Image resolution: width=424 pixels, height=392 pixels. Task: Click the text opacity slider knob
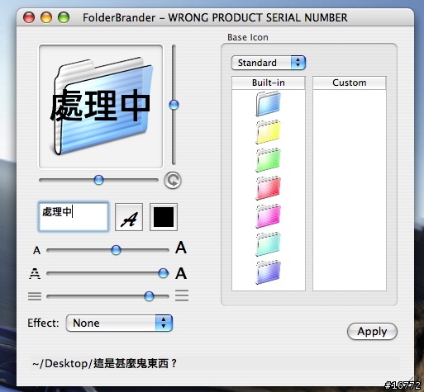point(164,273)
